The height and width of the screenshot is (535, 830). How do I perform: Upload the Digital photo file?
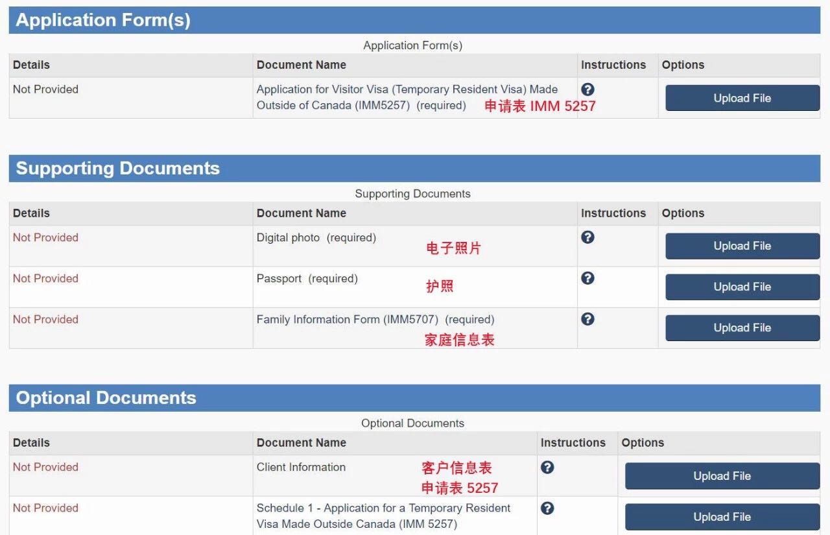tap(741, 246)
